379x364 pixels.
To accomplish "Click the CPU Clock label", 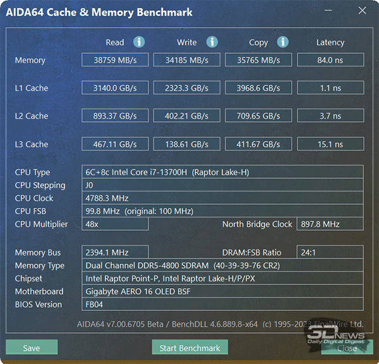I will point(34,198).
